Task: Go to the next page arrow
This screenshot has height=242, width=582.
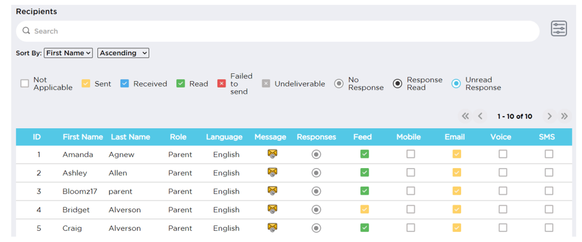Action: [549, 116]
